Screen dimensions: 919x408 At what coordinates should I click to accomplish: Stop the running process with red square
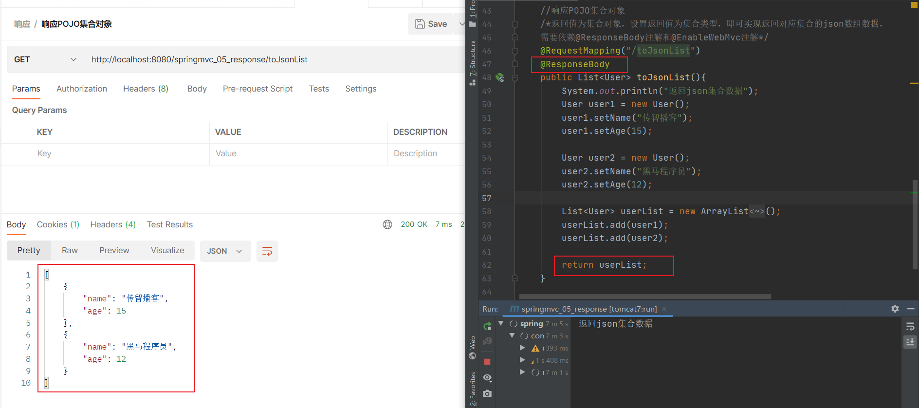click(487, 362)
